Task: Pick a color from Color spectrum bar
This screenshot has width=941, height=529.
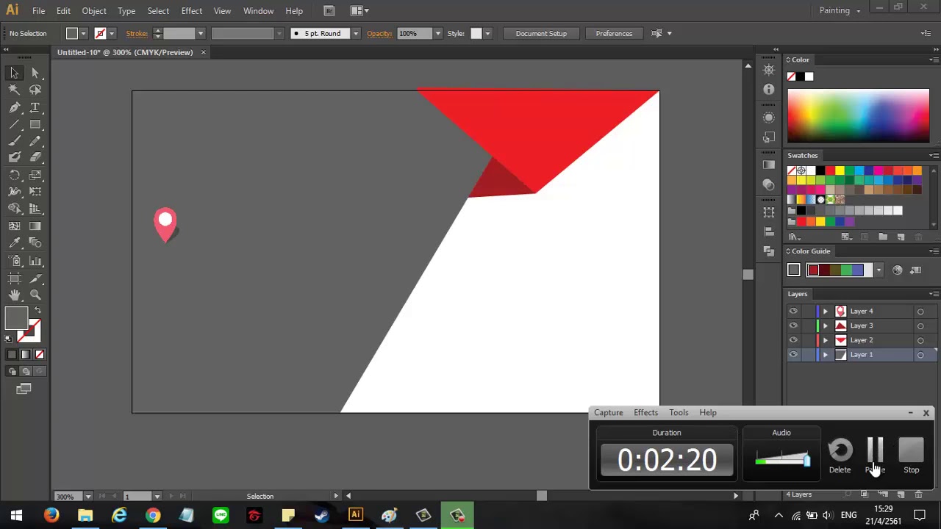Action: click(x=859, y=116)
